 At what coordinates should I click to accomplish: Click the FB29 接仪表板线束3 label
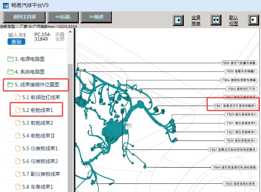tap(241, 115)
